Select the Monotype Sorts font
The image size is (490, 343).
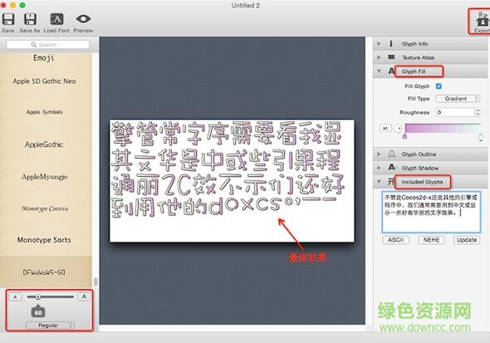pyautogui.click(x=44, y=240)
